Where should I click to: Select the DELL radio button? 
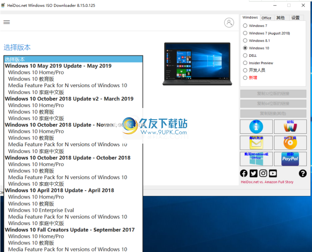pyautogui.click(x=245, y=55)
